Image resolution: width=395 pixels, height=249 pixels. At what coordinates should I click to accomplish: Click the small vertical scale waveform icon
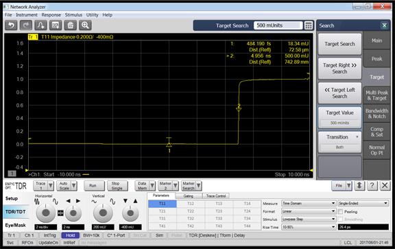[94, 202]
